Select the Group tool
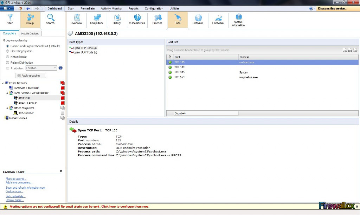360x215 pixels. [30, 19]
